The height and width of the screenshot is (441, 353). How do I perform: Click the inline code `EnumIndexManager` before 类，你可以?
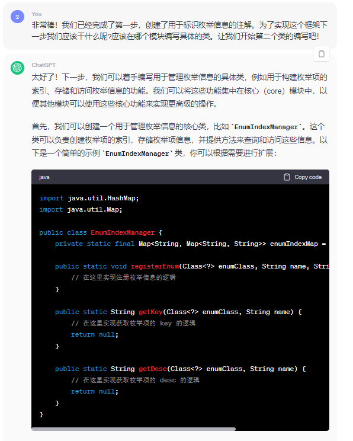click(137, 154)
